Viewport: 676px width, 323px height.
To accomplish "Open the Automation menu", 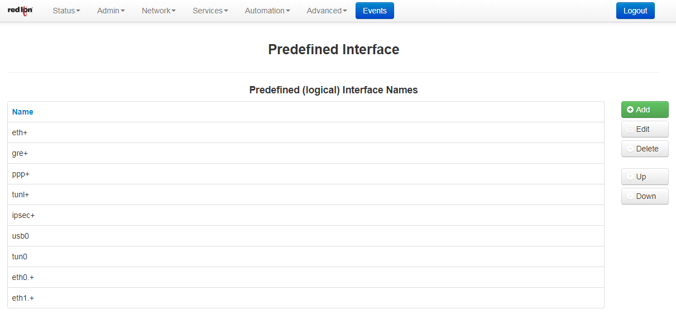I will [x=267, y=11].
